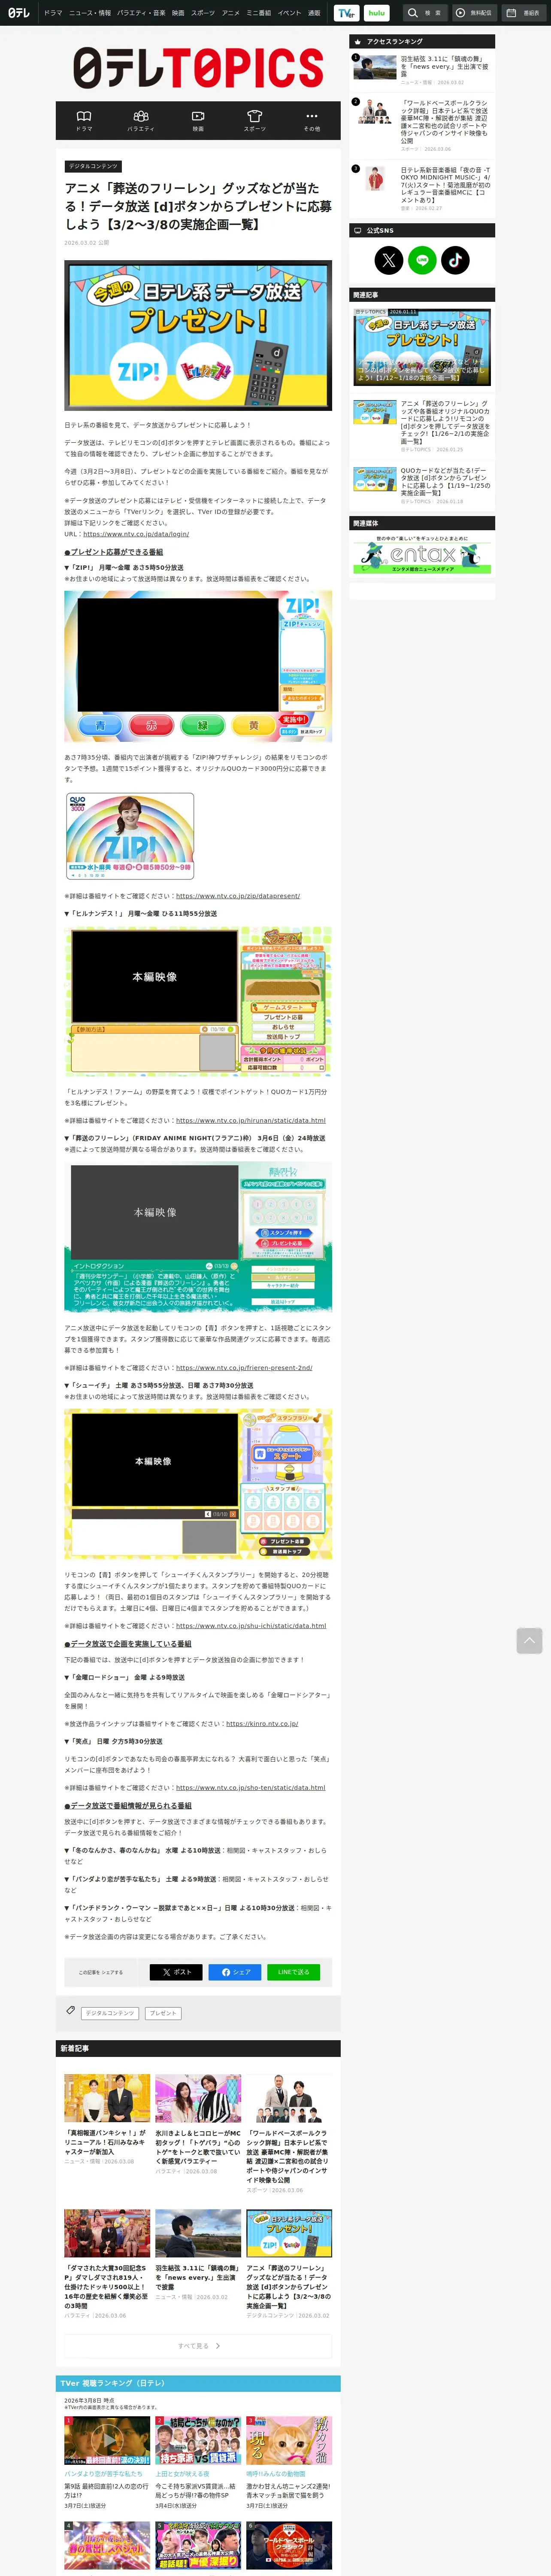Screen dimensions: 551x2576
Task: Select the ドラマ book icon category
Action: pyautogui.click(x=84, y=121)
